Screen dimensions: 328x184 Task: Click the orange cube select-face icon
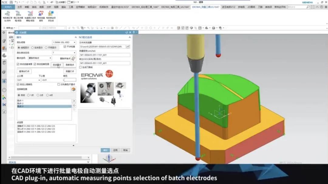[73, 89]
